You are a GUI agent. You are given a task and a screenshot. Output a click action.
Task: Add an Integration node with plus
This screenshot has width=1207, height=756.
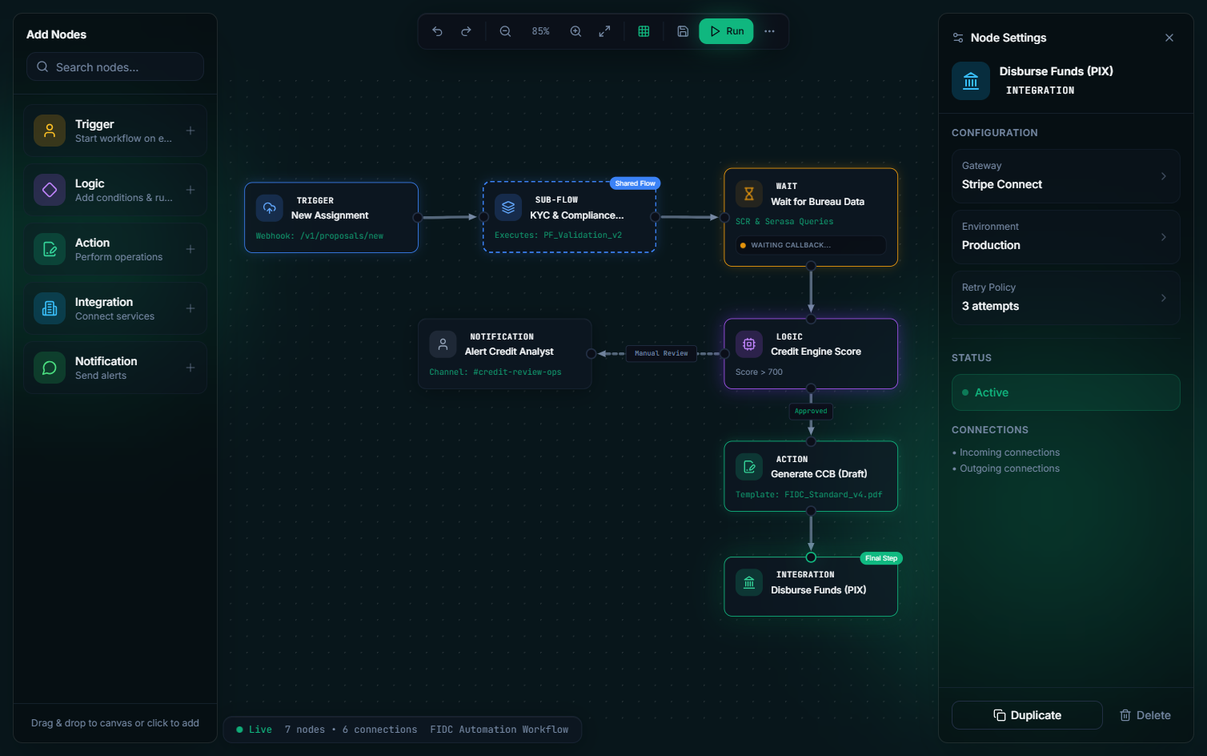click(x=190, y=308)
